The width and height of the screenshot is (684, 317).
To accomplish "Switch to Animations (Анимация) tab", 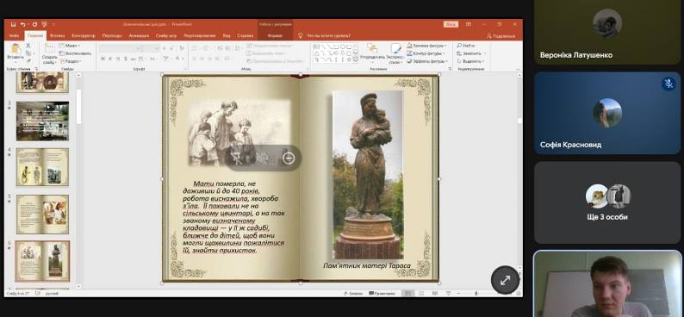I will click(140, 36).
